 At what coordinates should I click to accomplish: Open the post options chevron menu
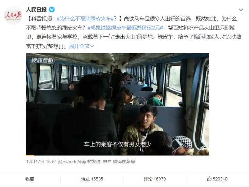tap(241, 10)
